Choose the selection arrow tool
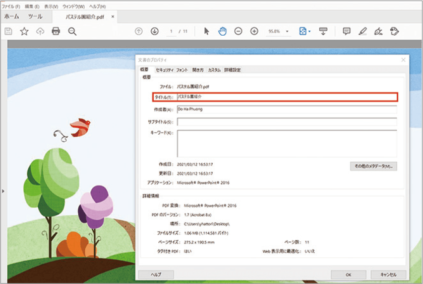423x284 pixels. point(206,31)
